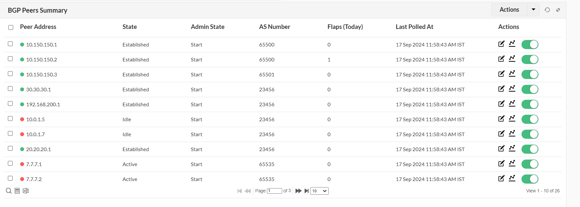
Task: Open the column chooser grid icon
Action: click(x=17, y=191)
